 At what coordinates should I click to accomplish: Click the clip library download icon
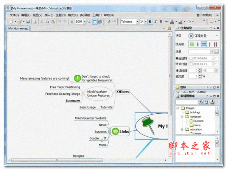point(212,102)
